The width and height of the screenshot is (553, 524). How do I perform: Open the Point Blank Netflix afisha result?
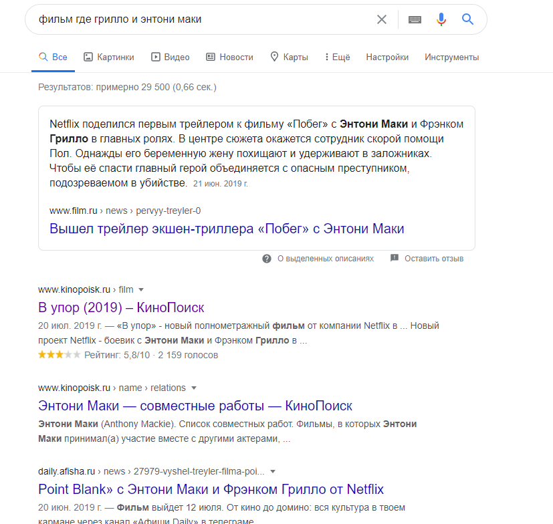[x=211, y=489]
